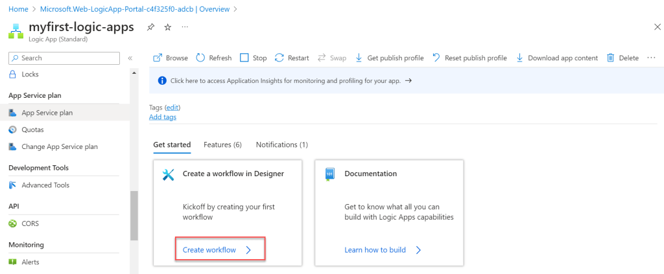Image resolution: width=664 pixels, height=274 pixels.
Task: Open the toolbar overflow ellipsis menu
Action: coord(651,58)
